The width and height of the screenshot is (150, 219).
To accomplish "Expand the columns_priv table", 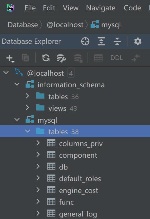I will (x=38, y=143).
